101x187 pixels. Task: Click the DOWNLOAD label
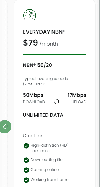tap(34, 102)
